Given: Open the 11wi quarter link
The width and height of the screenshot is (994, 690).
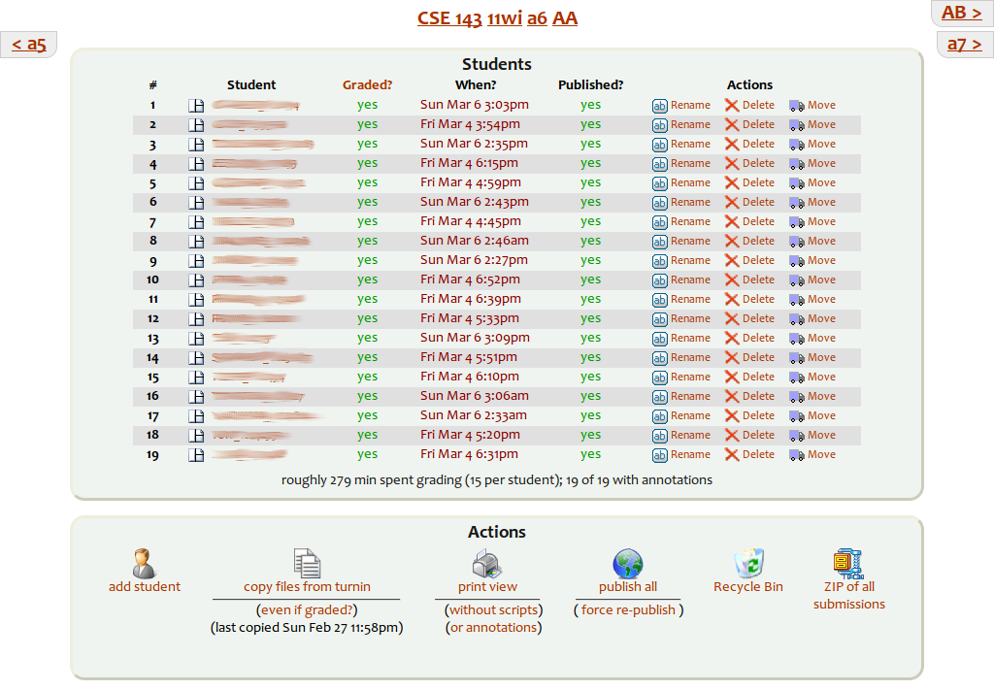Looking at the screenshot, I should [x=505, y=18].
